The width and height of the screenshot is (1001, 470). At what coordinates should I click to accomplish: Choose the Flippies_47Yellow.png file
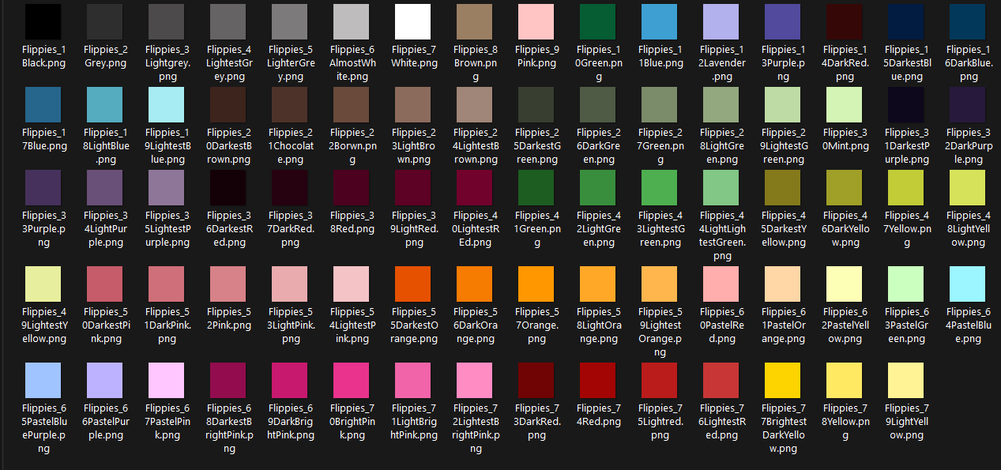(x=906, y=187)
